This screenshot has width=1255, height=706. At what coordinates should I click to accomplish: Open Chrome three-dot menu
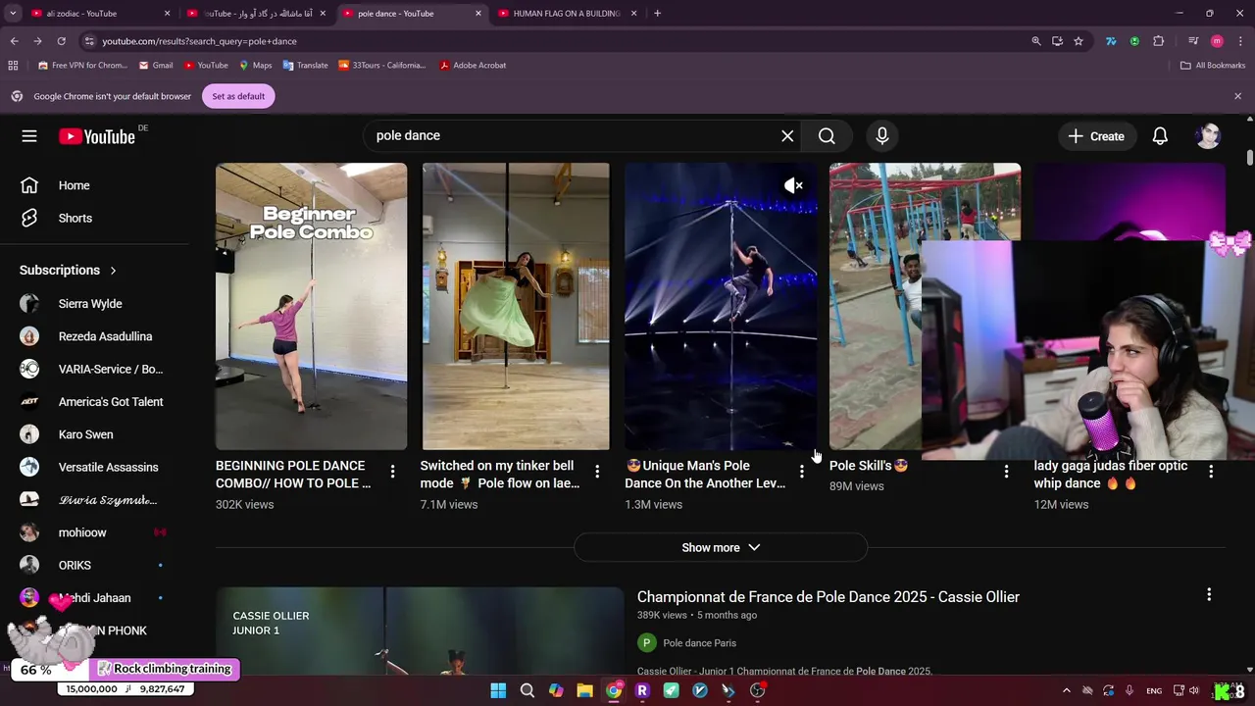1240,41
